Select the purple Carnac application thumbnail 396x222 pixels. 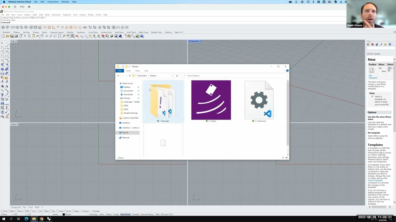point(211,100)
